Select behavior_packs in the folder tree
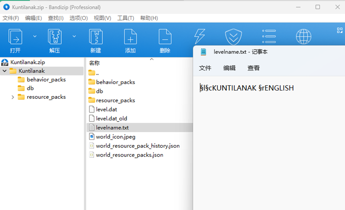This screenshot has height=210, width=345. point(46,79)
